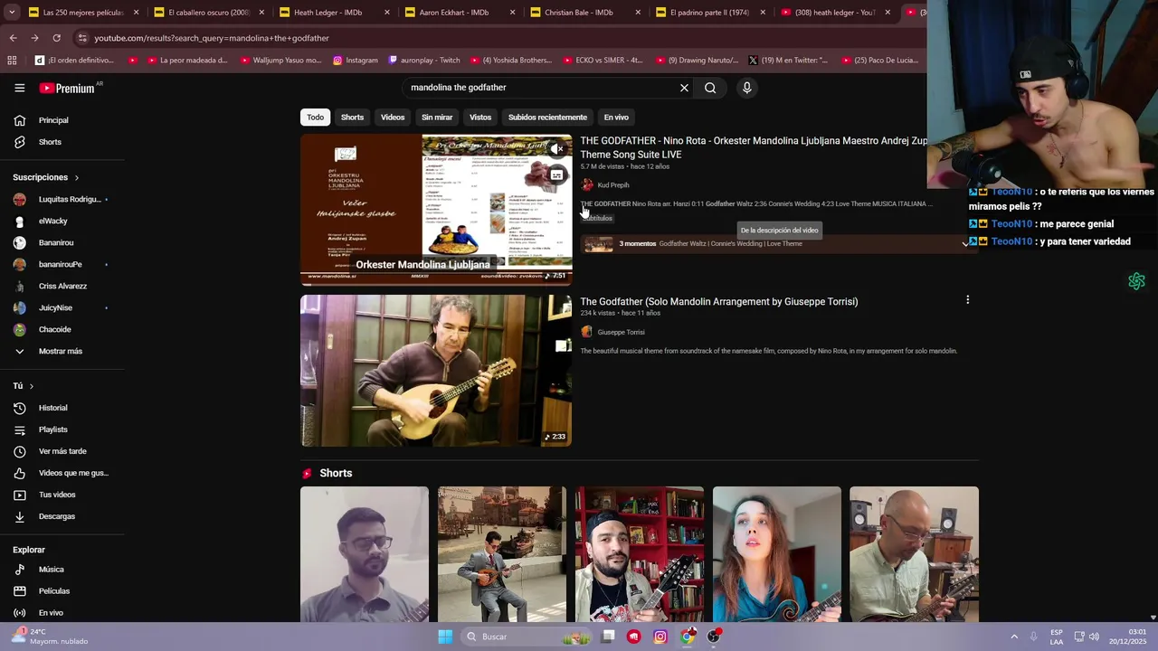Go to YouTube Premium home logo
The image size is (1158, 651).
click(69, 88)
